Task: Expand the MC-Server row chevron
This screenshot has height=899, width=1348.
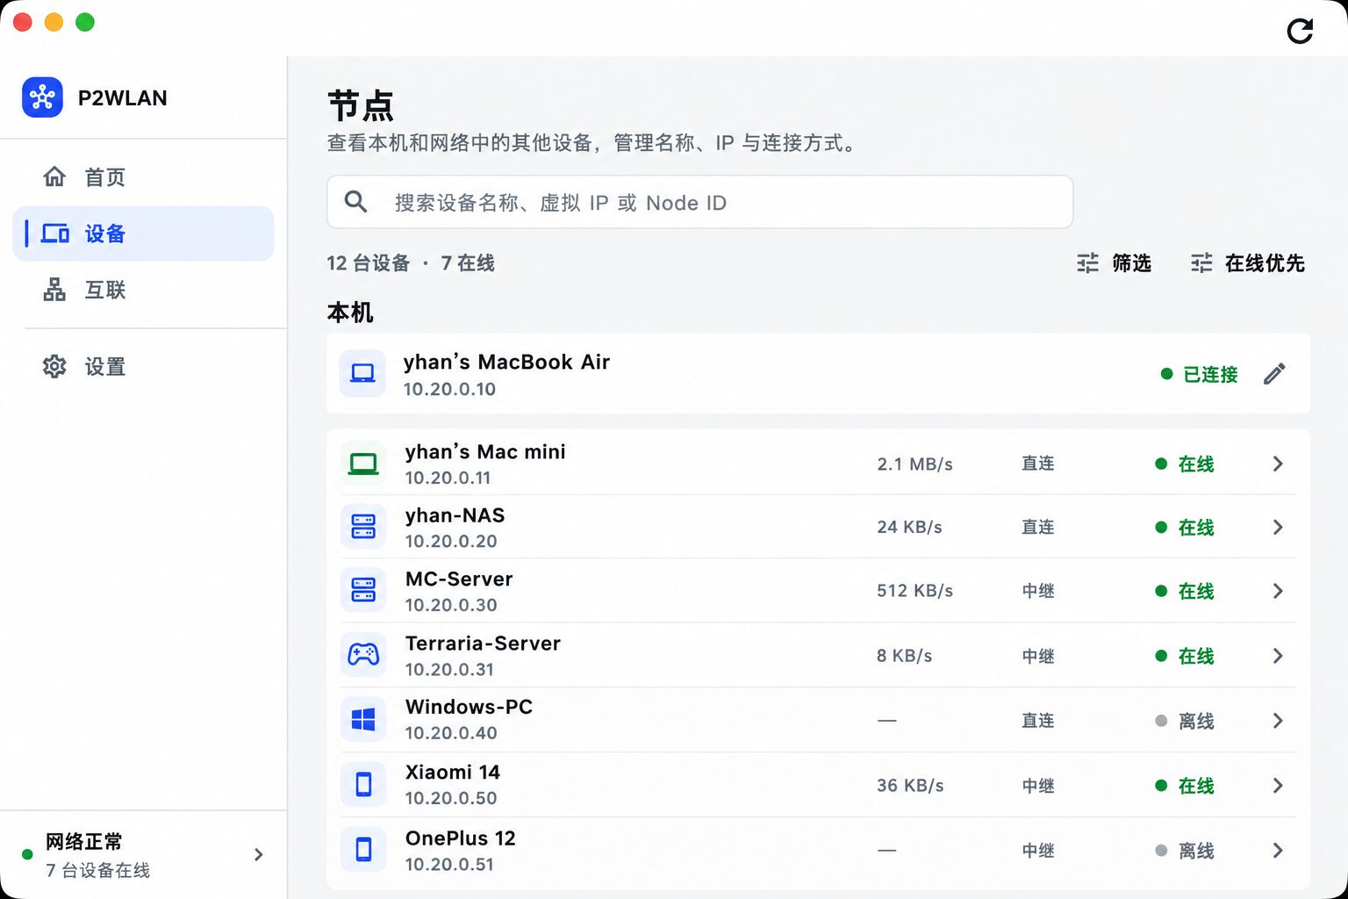Action: [1278, 591]
